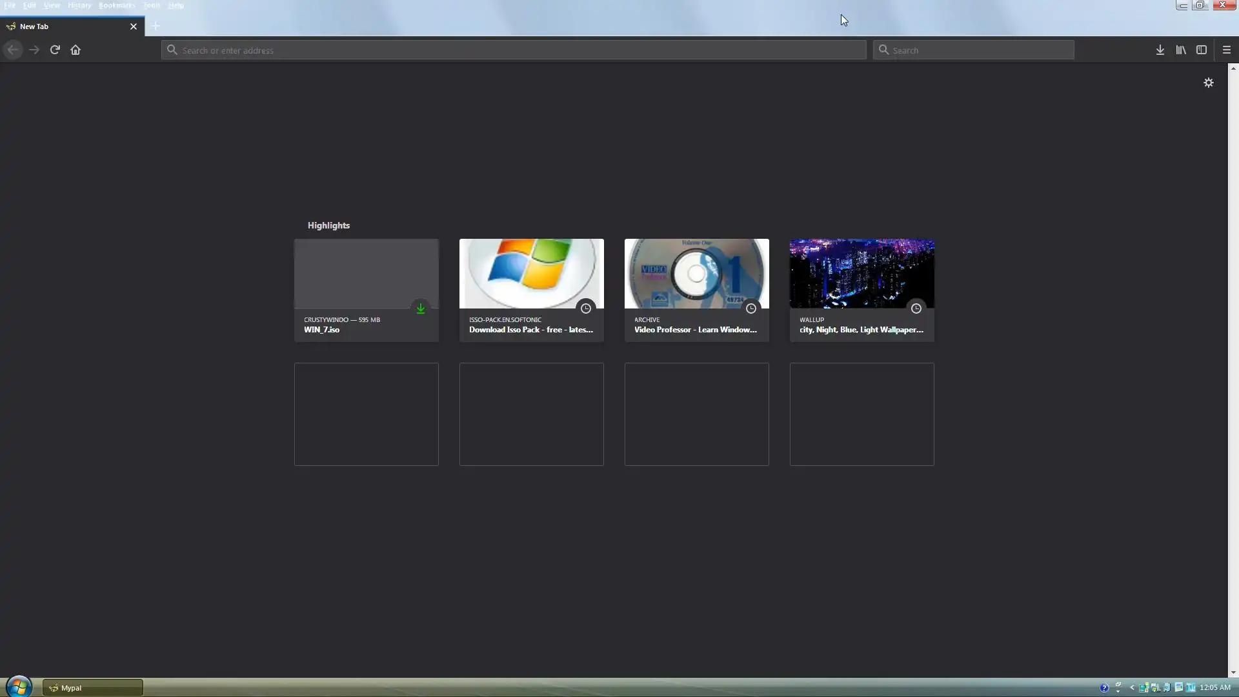Select the New Tab tab
Image resolution: width=1239 pixels, height=697 pixels.
pyautogui.click(x=65, y=26)
